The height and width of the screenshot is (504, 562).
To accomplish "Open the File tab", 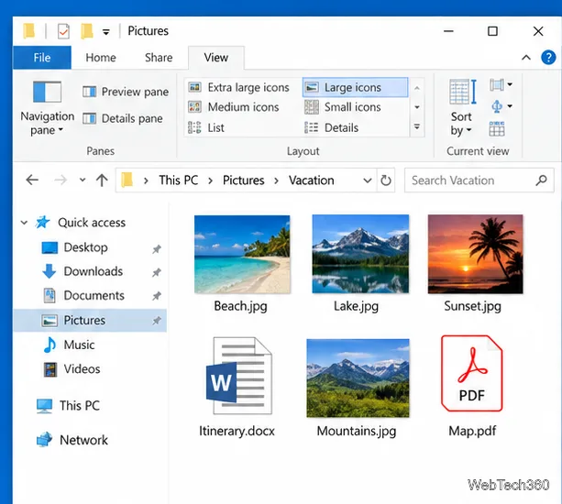I will pos(42,58).
